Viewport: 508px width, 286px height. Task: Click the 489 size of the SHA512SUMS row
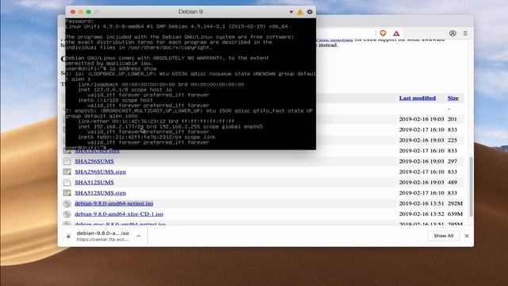pos(452,182)
